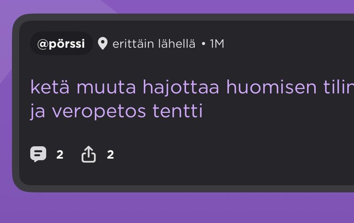Image resolution: width=354 pixels, height=223 pixels.
Task: Click the second line 'ja veropetos tentti'
Action: (x=116, y=111)
